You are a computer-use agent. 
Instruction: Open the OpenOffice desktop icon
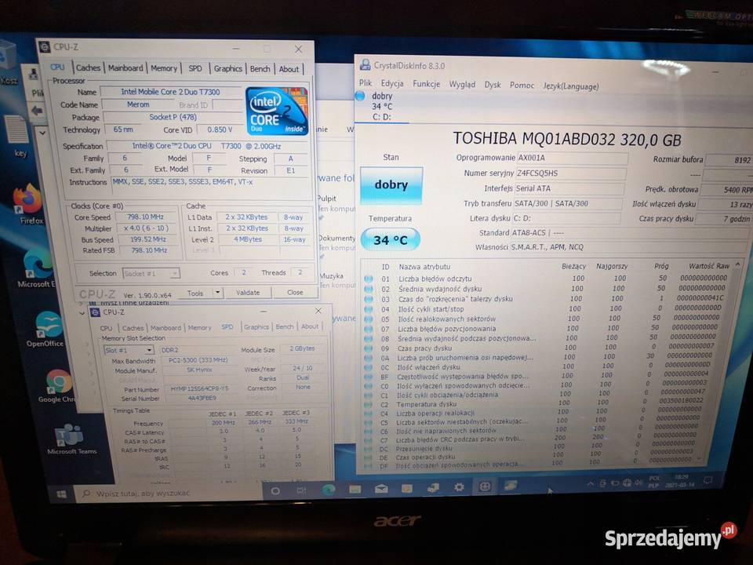pyautogui.click(x=47, y=325)
